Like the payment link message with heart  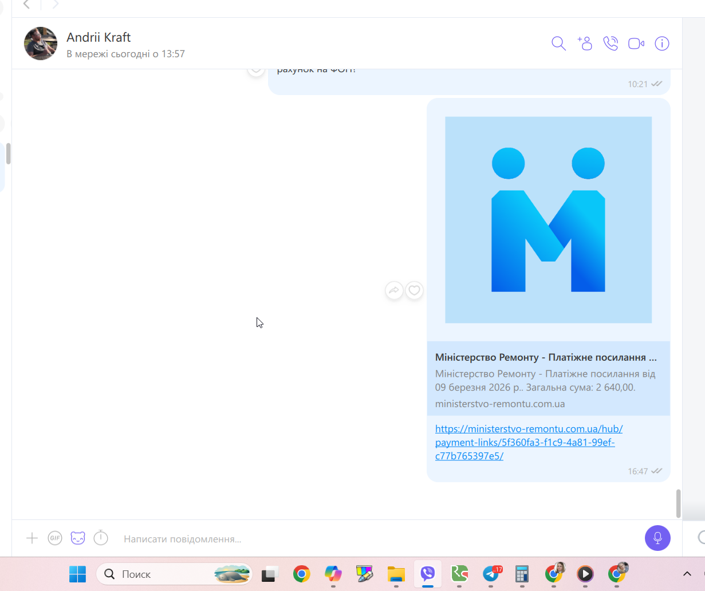(x=415, y=291)
